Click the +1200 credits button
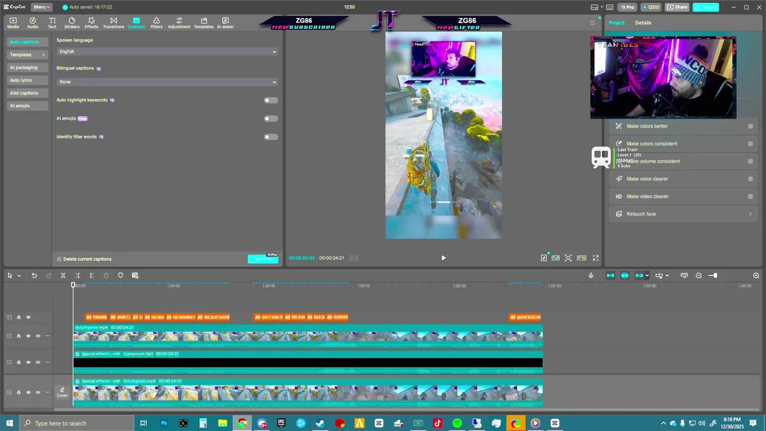766x431 pixels. click(x=651, y=7)
